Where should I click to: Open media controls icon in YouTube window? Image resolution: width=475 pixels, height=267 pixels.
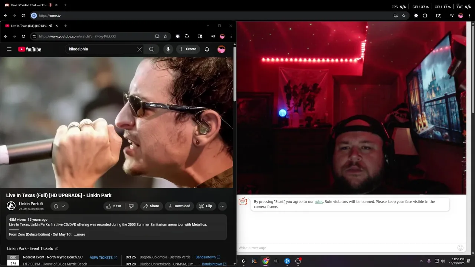[x=213, y=36]
